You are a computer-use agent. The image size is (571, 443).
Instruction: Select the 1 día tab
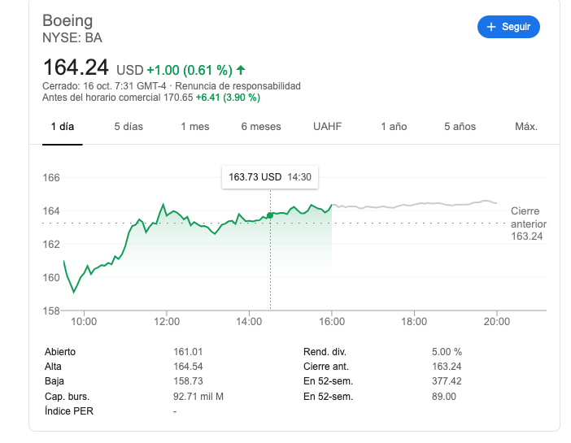click(63, 126)
